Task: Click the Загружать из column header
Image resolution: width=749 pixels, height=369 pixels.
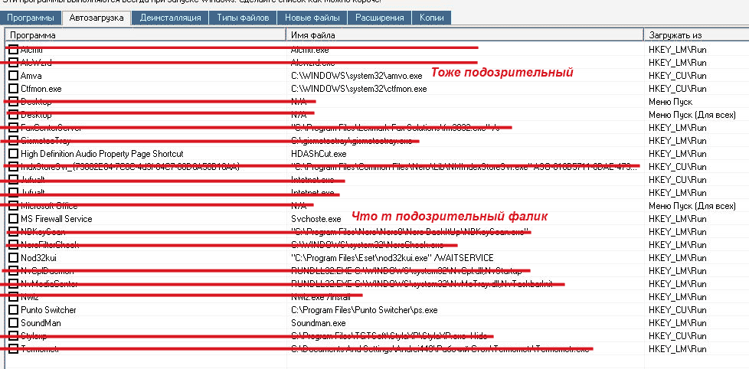Action: coord(696,35)
